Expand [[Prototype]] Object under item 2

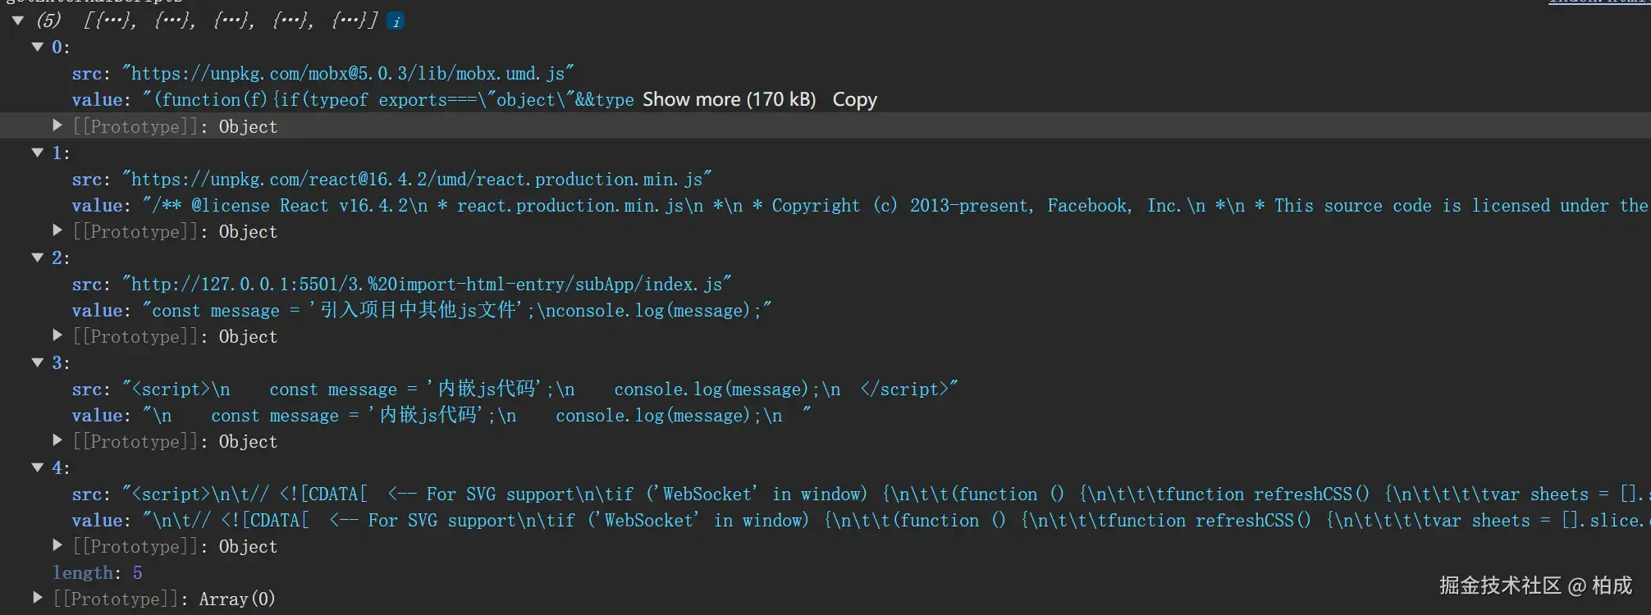click(57, 335)
